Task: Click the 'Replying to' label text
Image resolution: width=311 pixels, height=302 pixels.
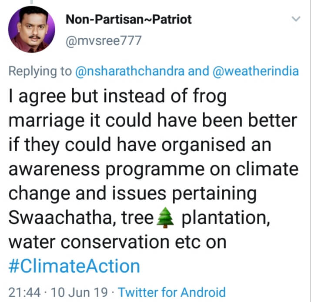Action: (40, 72)
